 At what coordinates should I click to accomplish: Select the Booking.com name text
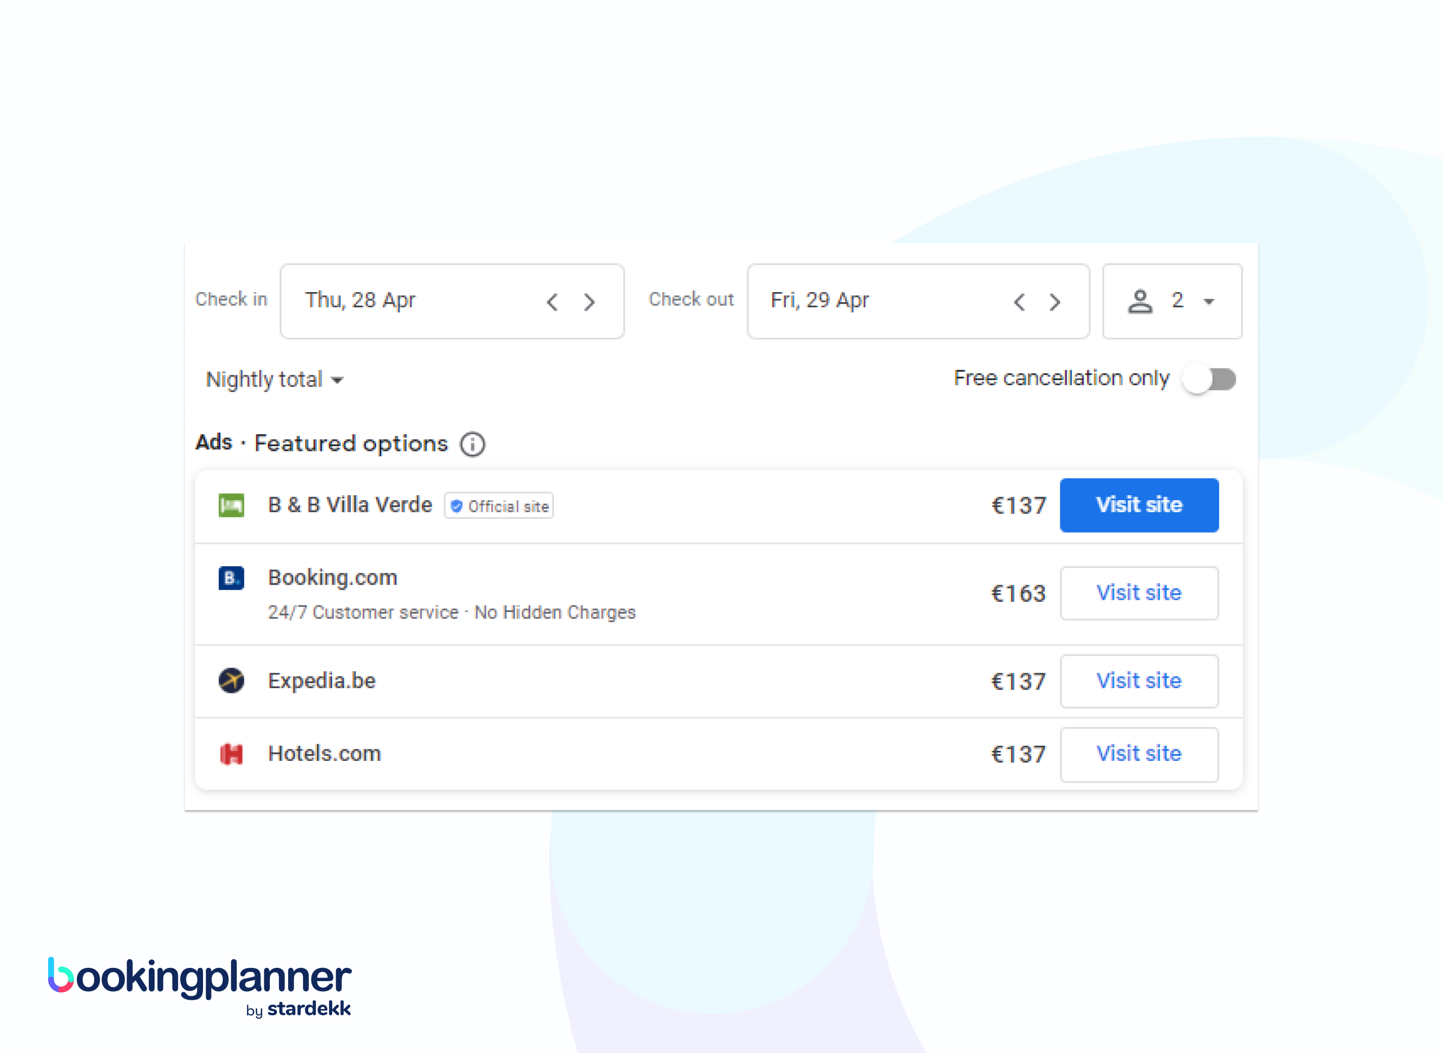(333, 578)
